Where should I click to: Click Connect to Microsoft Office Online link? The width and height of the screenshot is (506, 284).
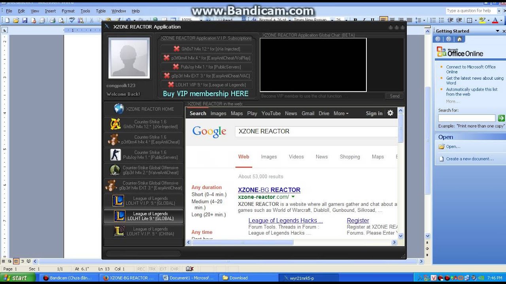pyautogui.click(x=471, y=69)
